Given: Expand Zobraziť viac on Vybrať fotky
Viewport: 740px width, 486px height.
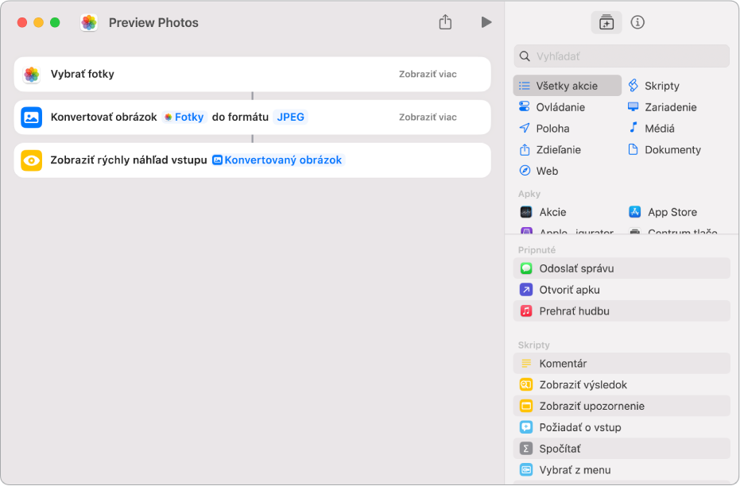Looking at the screenshot, I should [x=428, y=74].
